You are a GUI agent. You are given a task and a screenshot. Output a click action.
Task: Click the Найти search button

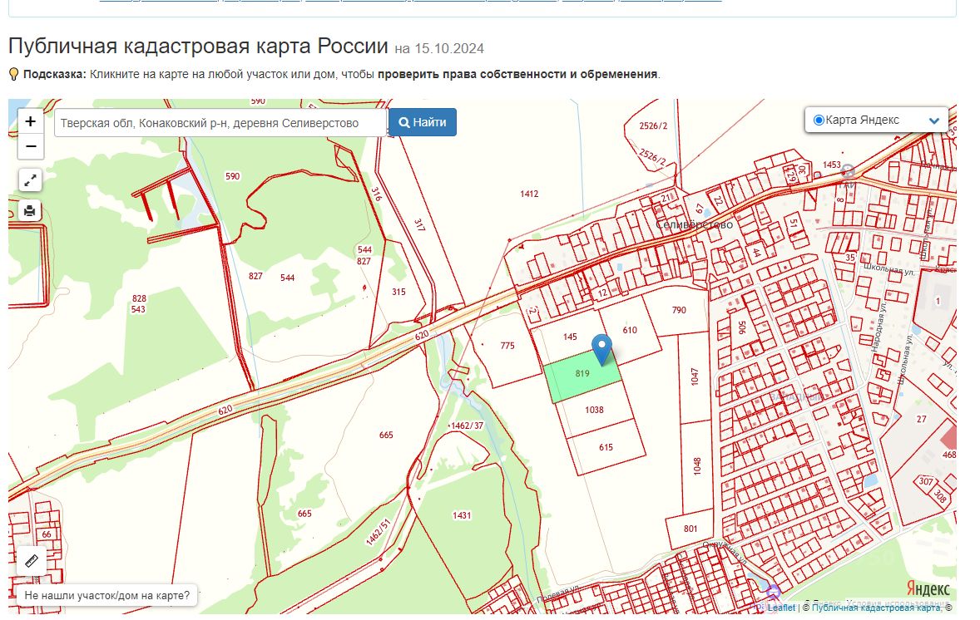pos(423,122)
